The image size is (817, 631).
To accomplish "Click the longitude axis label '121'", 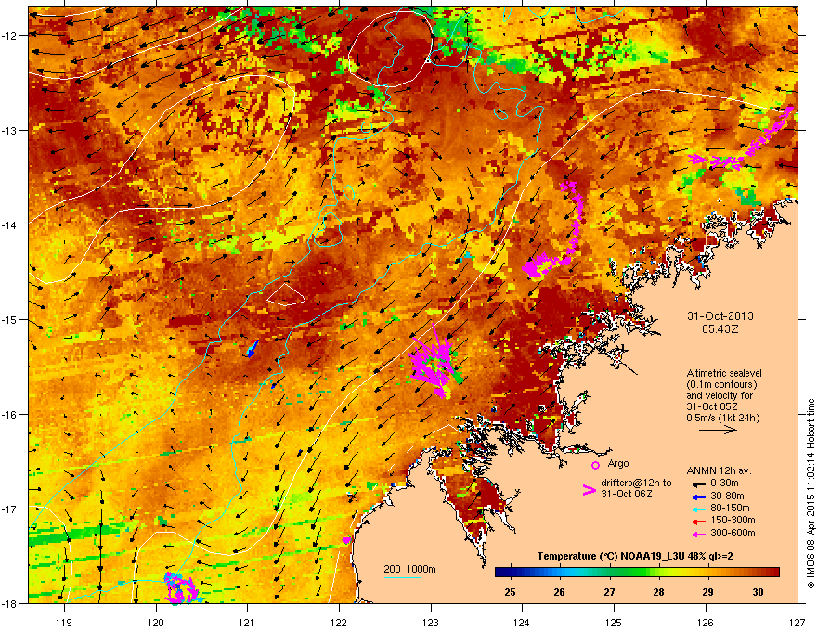I will (x=247, y=622).
